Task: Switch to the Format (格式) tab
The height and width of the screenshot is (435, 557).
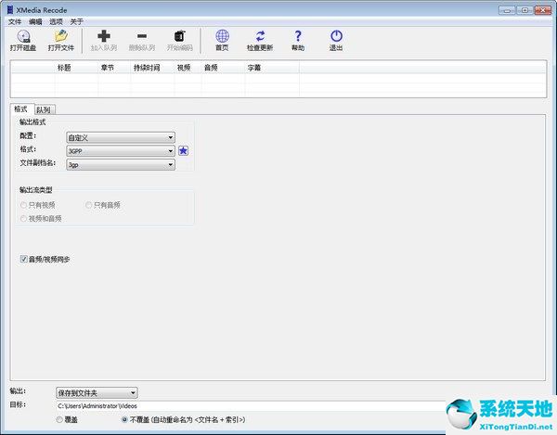Action: 21,109
